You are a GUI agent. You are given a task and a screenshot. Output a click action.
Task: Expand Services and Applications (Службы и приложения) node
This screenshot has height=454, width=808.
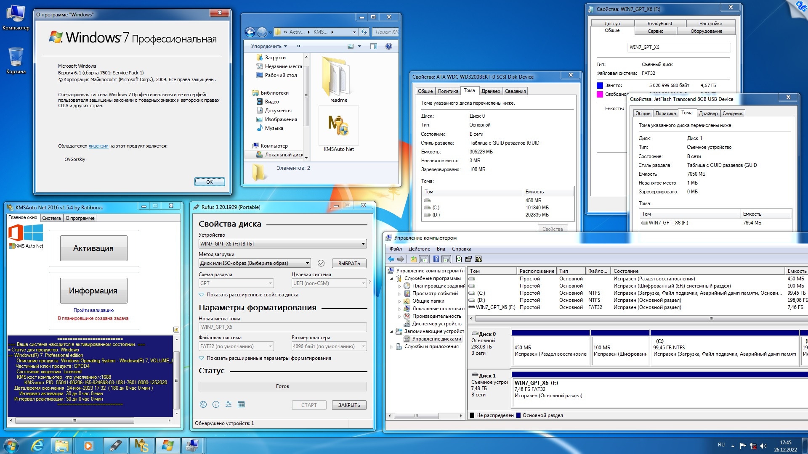pyautogui.click(x=391, y=347)
